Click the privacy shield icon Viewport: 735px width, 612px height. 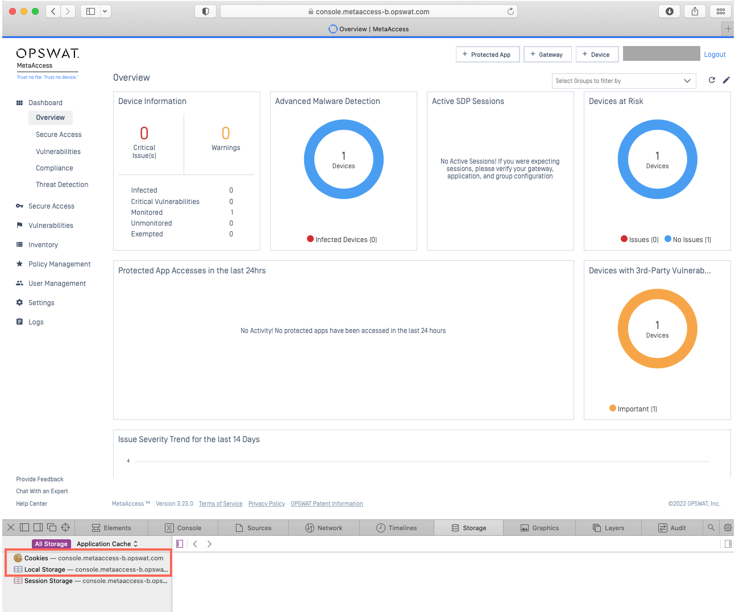(206, 11)
